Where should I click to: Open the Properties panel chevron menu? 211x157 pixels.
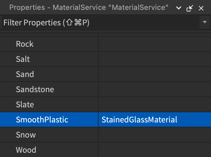tap(179, 8)
